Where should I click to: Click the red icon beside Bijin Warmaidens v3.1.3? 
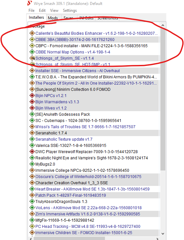(32, 102)
